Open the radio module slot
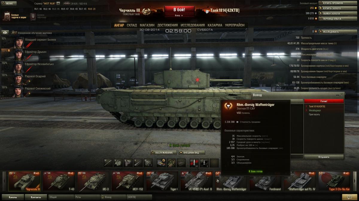 [x=148, y=163]
